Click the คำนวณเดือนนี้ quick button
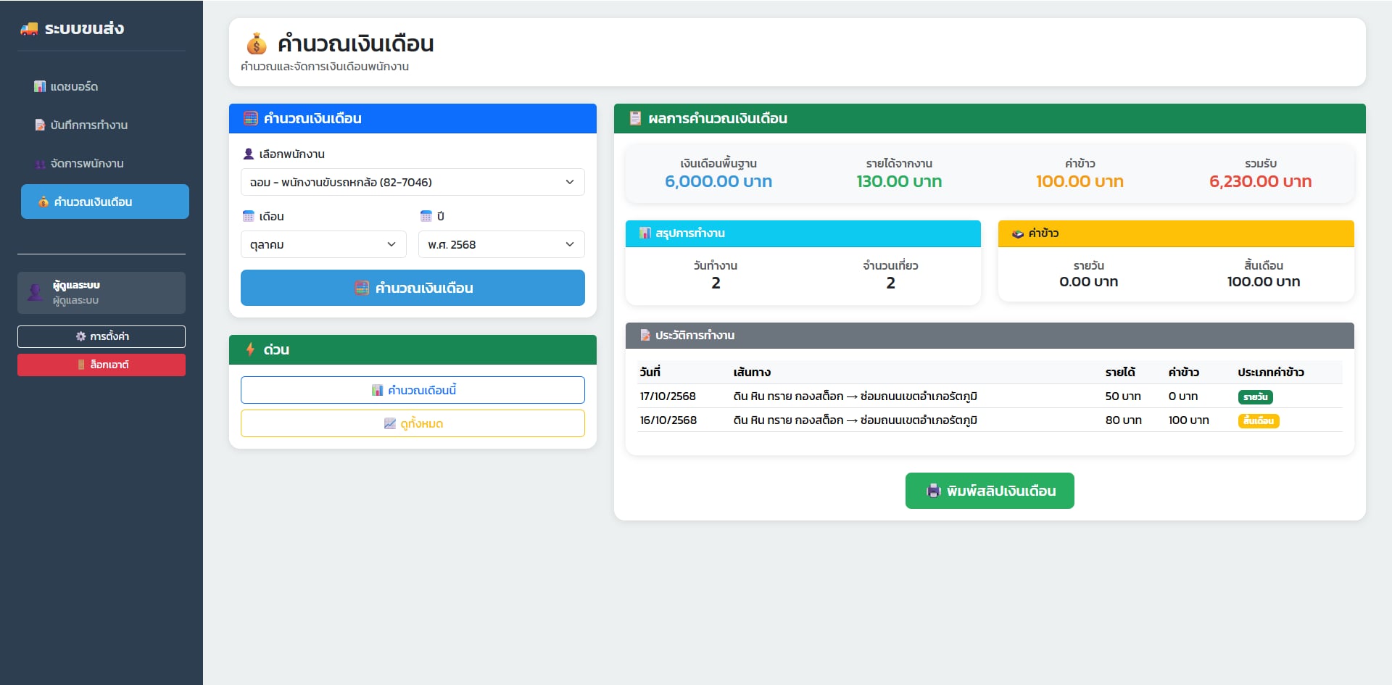Image resolution: width=1392 pixels, height=685 pixels. [x=412, y=390]
